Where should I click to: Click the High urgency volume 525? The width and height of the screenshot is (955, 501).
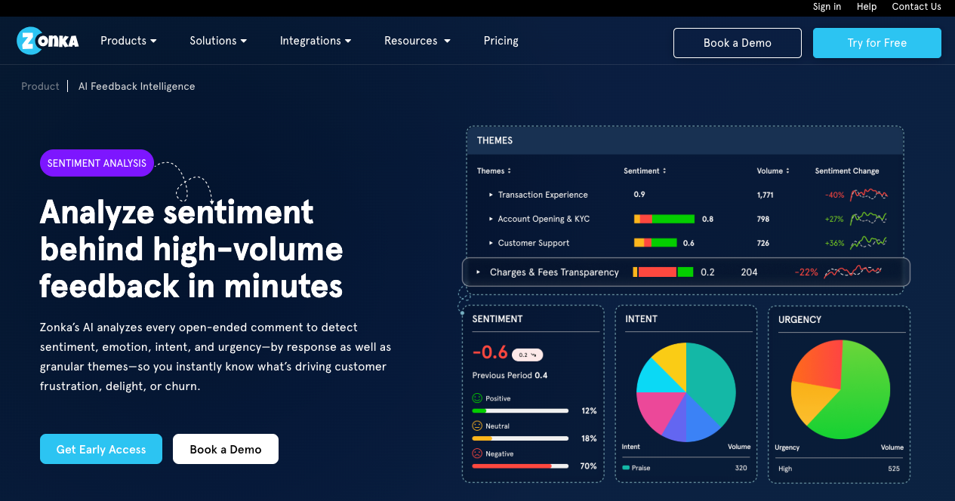(894, 469)
